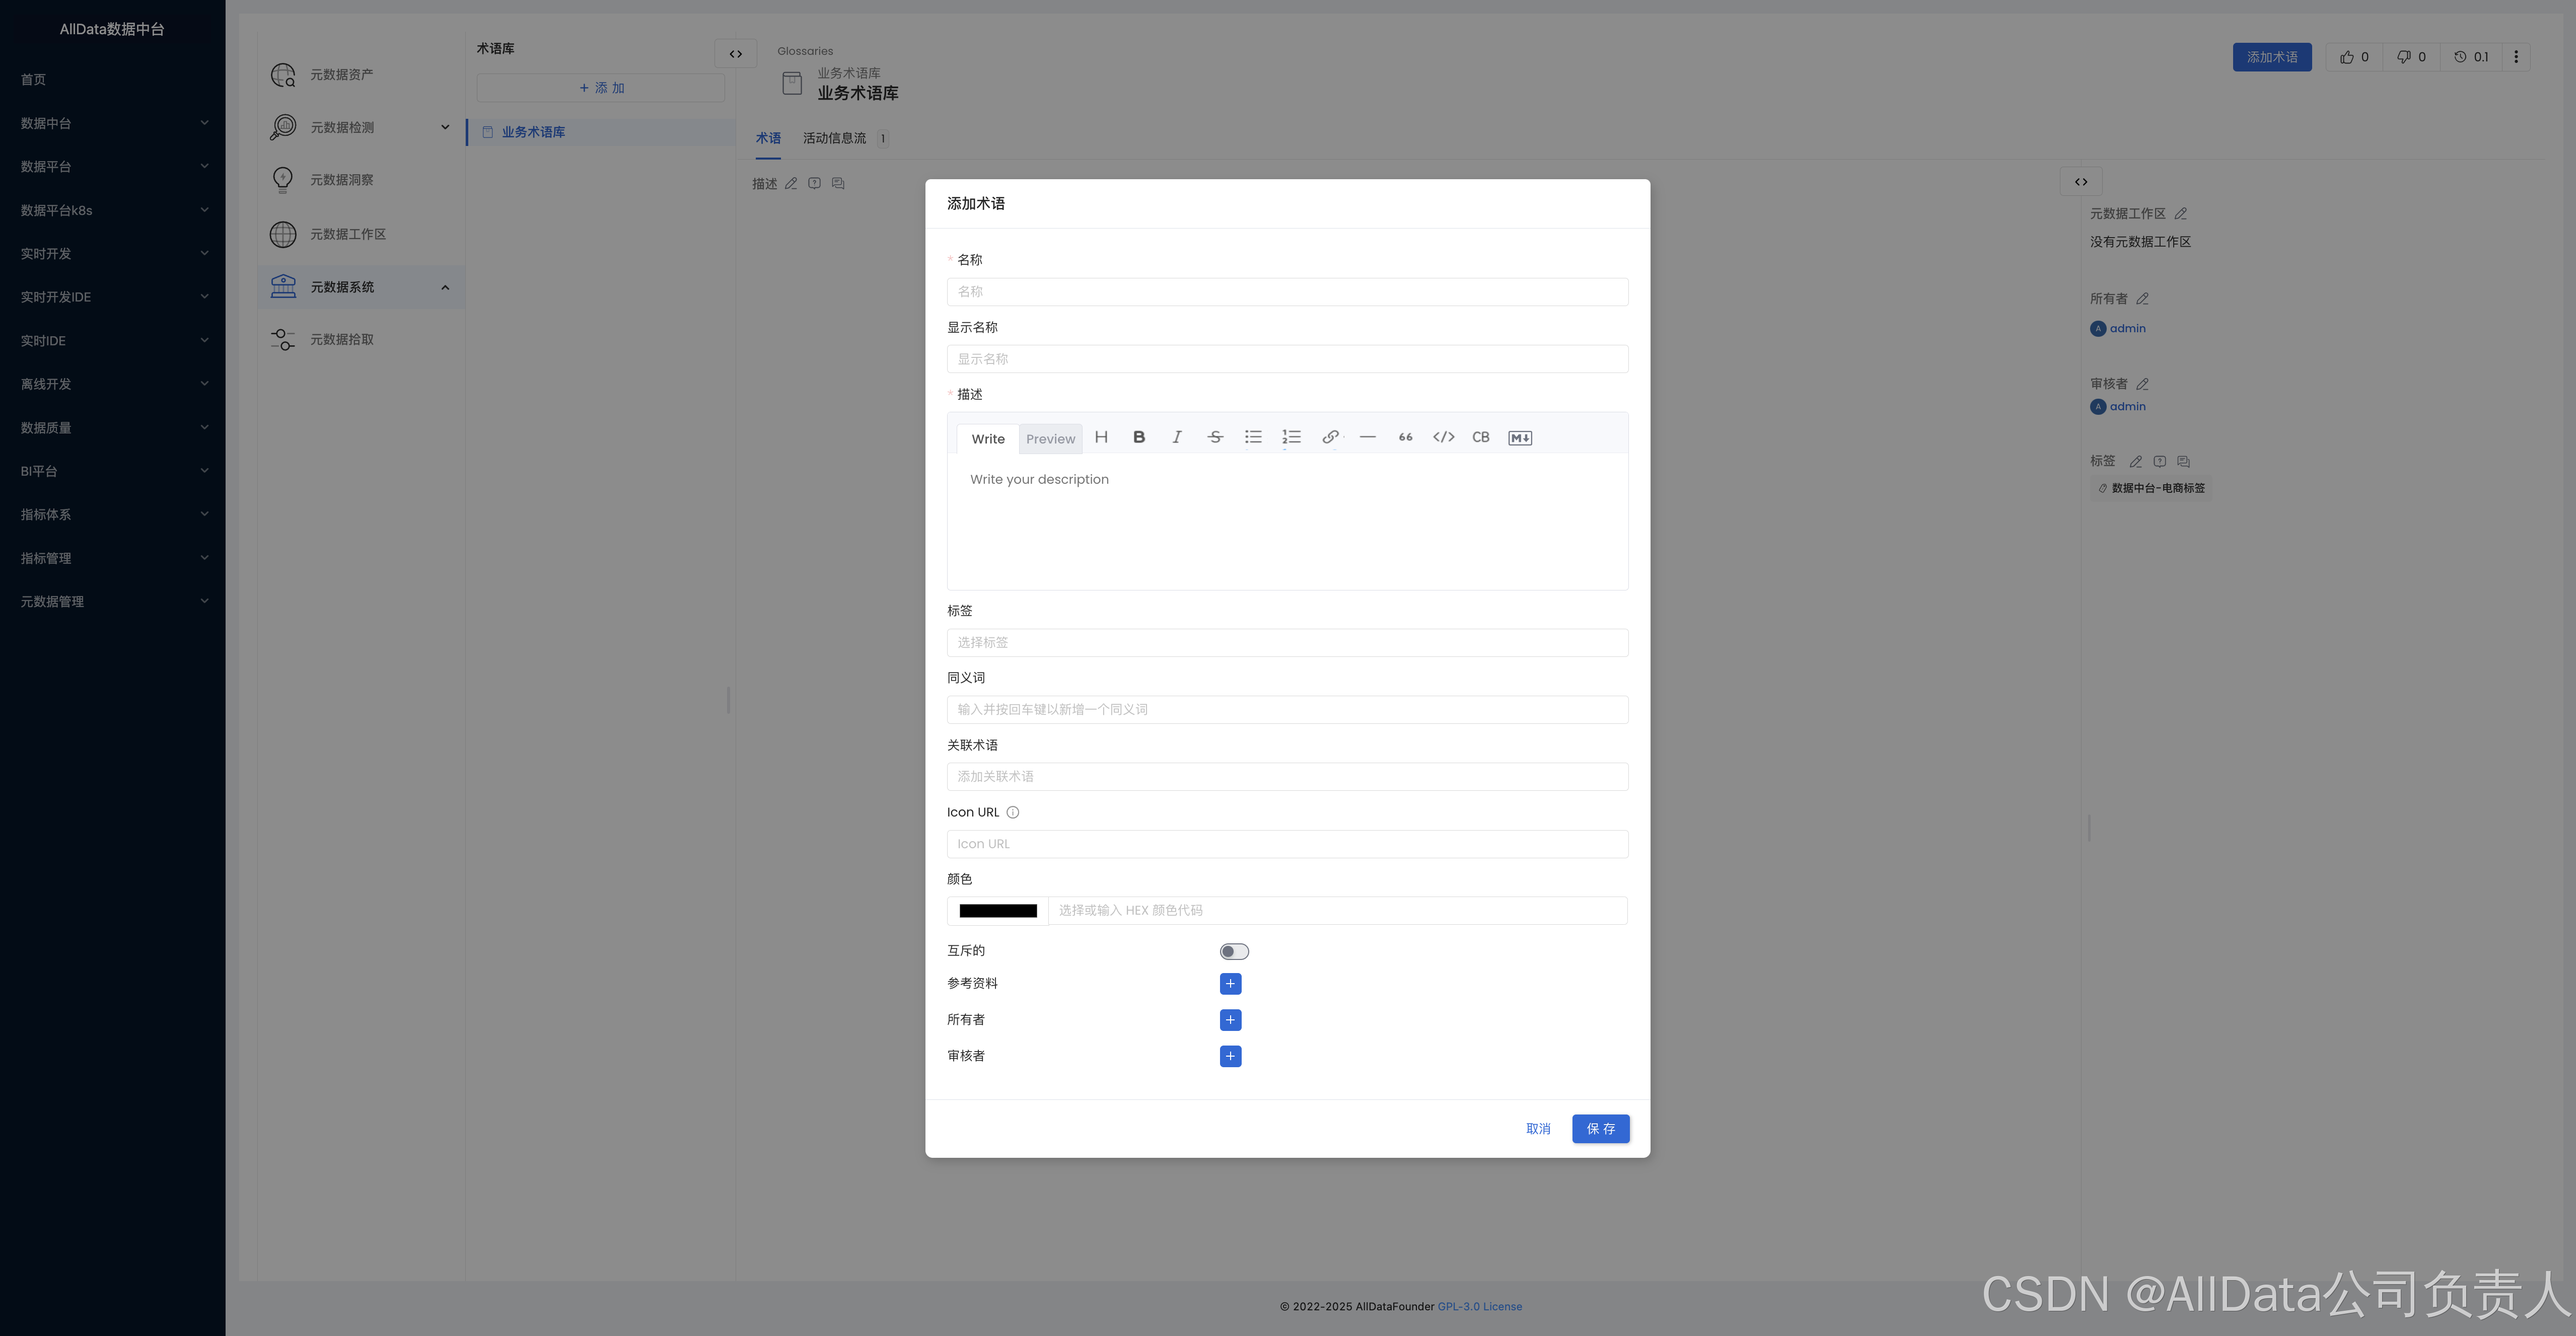The width and height of the screenshot is (2576, 1336).
Task: Apply italic formatting in description editor
Action: coord(1177,437)
